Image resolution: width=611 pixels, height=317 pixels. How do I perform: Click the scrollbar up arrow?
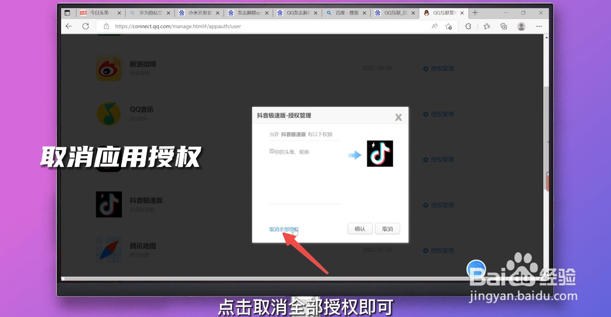coord(546,38)
